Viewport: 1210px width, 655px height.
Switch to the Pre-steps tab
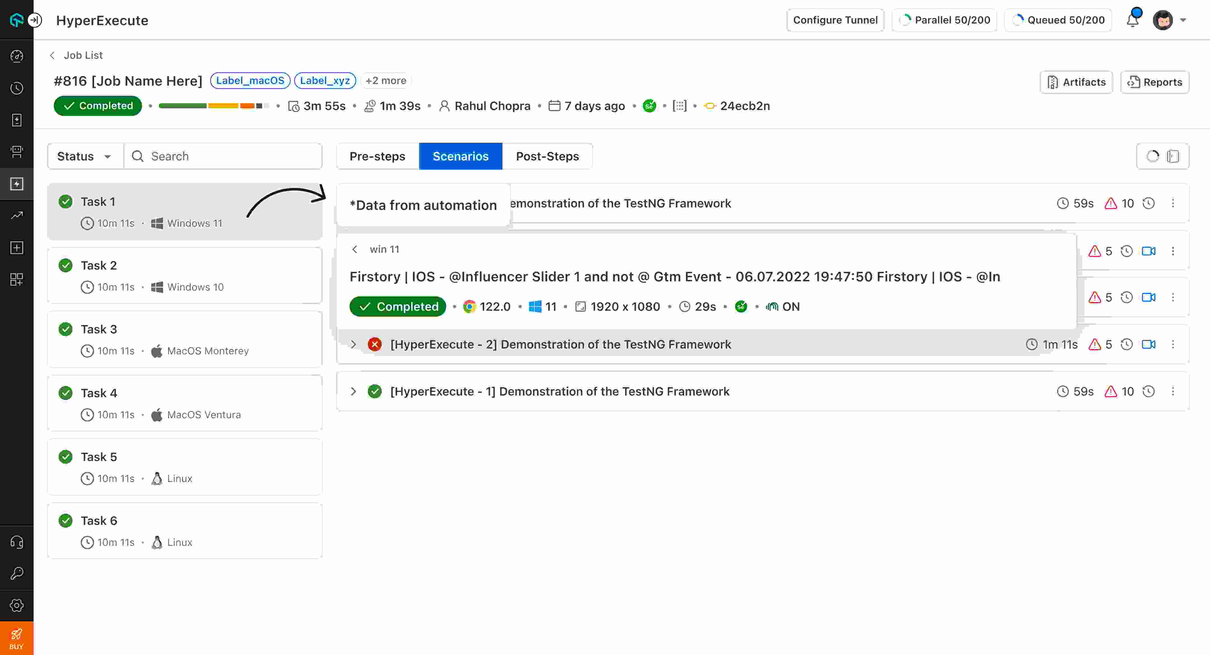377,156
